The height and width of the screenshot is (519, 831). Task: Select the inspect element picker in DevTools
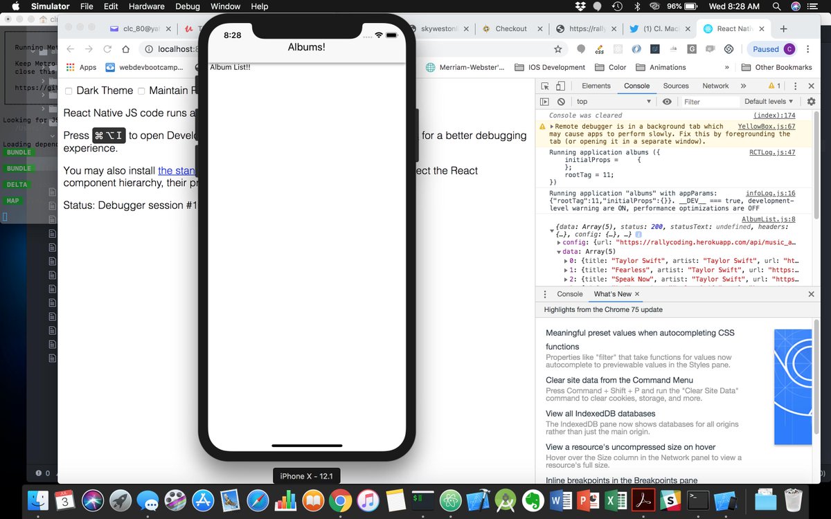(545, 86)
